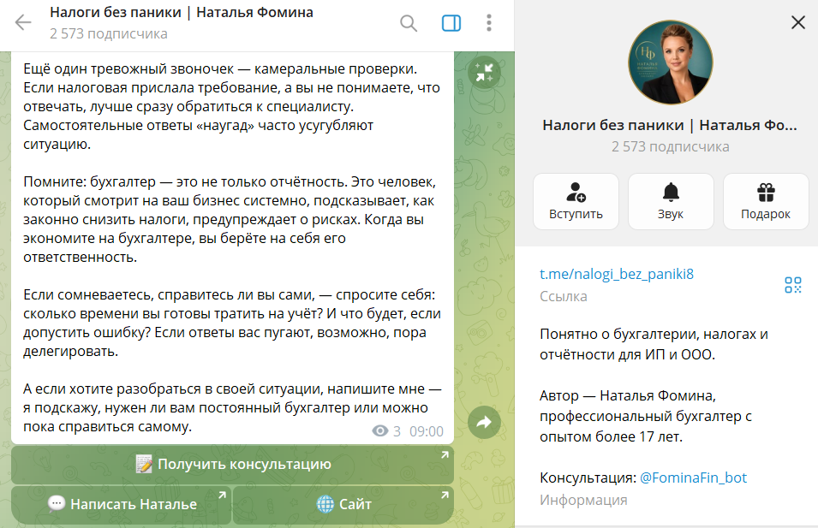Open search in the channel header
The image size is (818, 528).
pos(409,23)
